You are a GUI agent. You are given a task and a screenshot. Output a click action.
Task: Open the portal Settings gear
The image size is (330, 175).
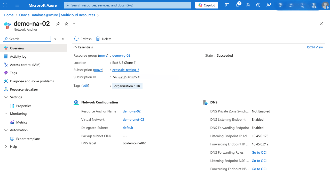pyautogui.click(x=248, y=5)
